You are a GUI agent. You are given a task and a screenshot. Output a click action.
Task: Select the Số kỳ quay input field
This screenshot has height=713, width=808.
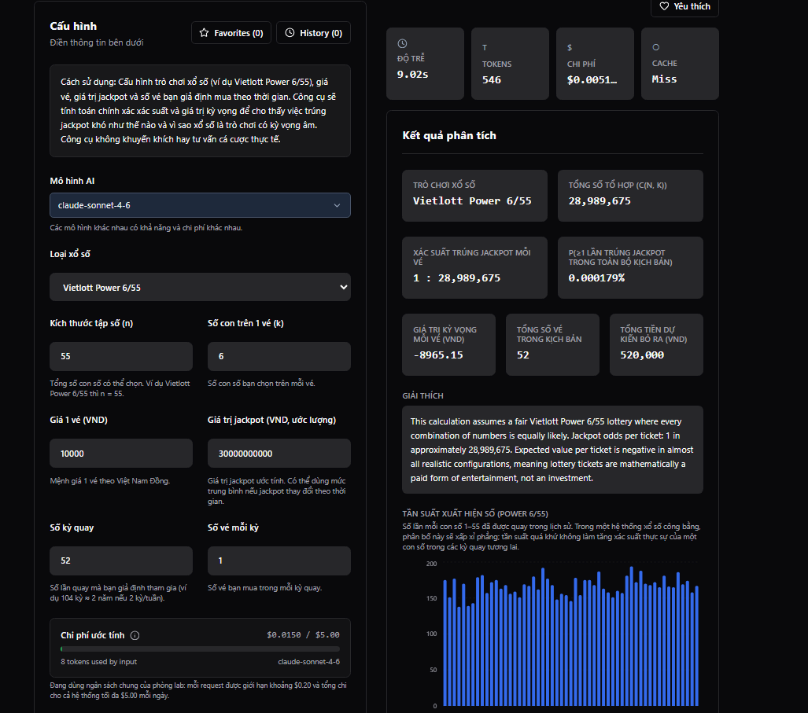[x=120, y=560]
